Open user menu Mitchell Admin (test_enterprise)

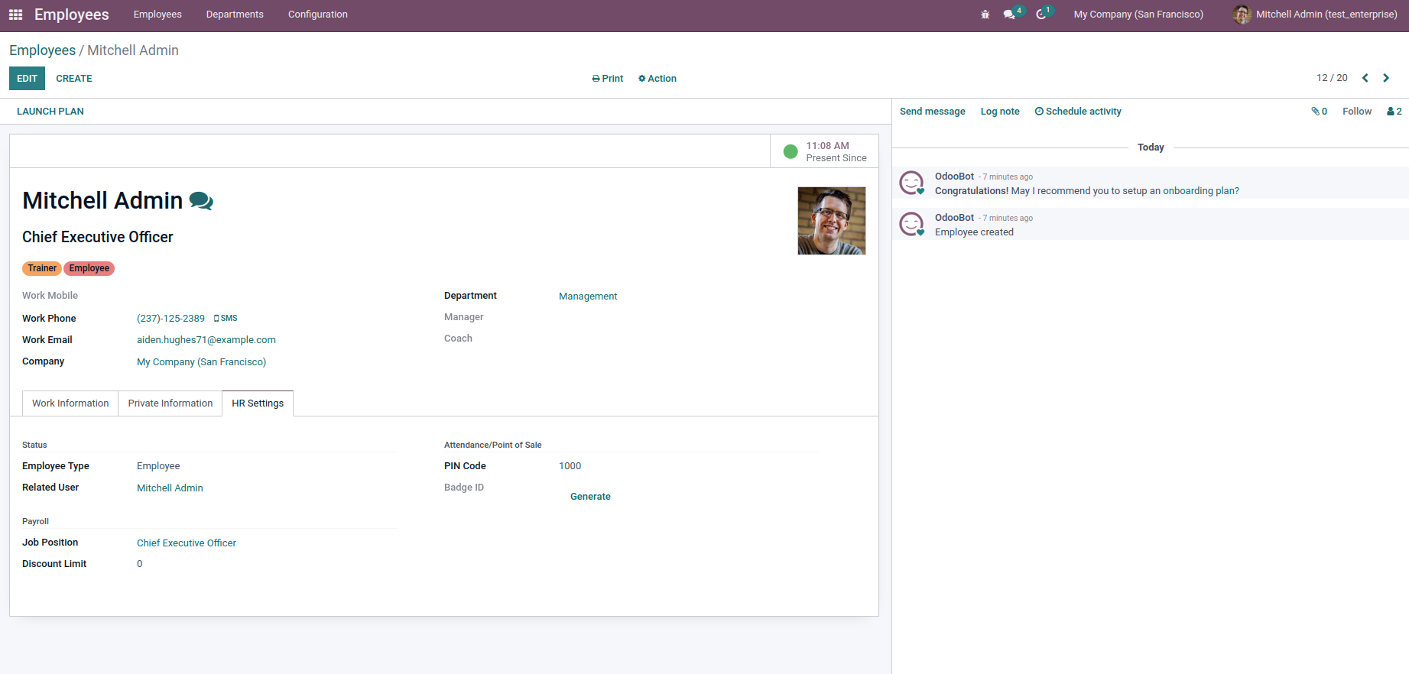pyautogui.click(x=1315, y=15)
